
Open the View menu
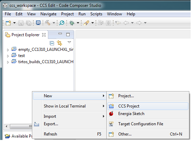(31, 14)
